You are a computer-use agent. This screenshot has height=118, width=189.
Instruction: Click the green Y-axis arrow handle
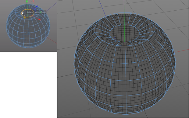click(x=27, y=1)
